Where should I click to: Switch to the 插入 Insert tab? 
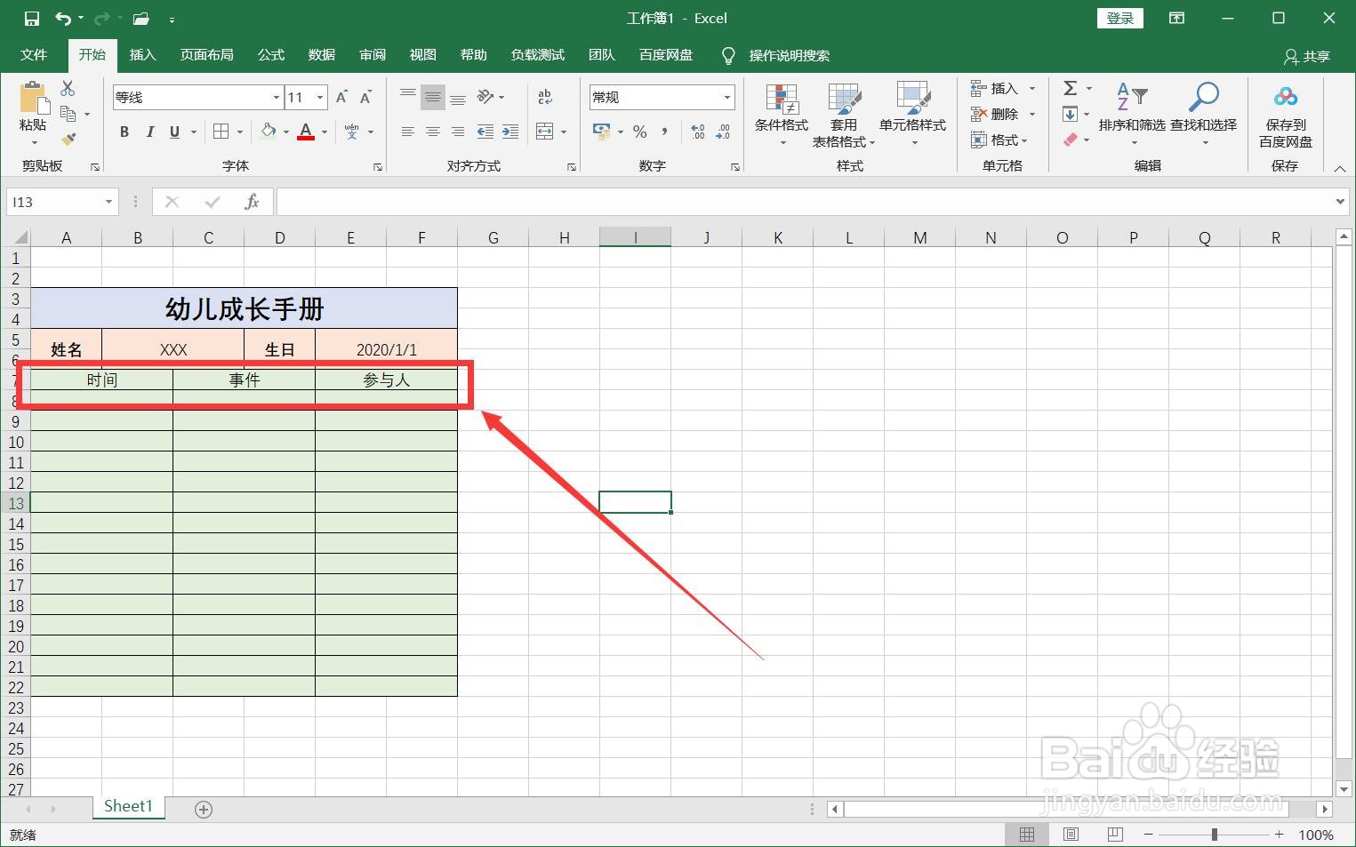(x=143, y=55)
